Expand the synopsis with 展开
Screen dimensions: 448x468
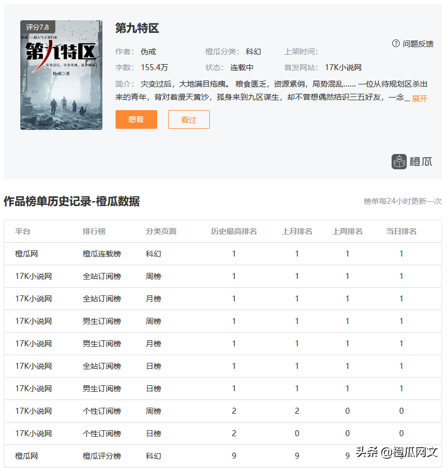coord(420,99)
